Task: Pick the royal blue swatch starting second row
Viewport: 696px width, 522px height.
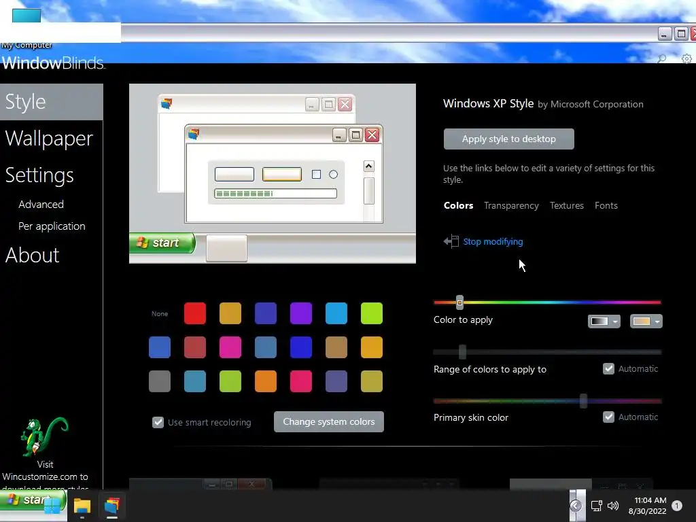Action: pos(159,347)
